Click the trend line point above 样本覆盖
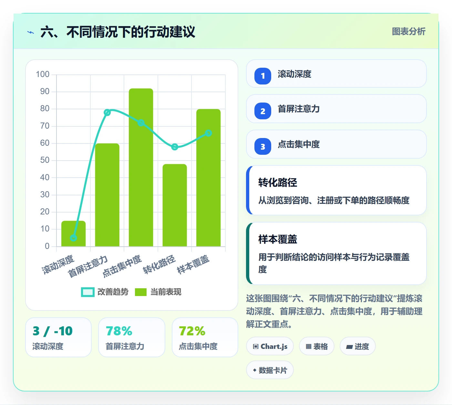Screen dimensions: 452x405 click(209, 133)
